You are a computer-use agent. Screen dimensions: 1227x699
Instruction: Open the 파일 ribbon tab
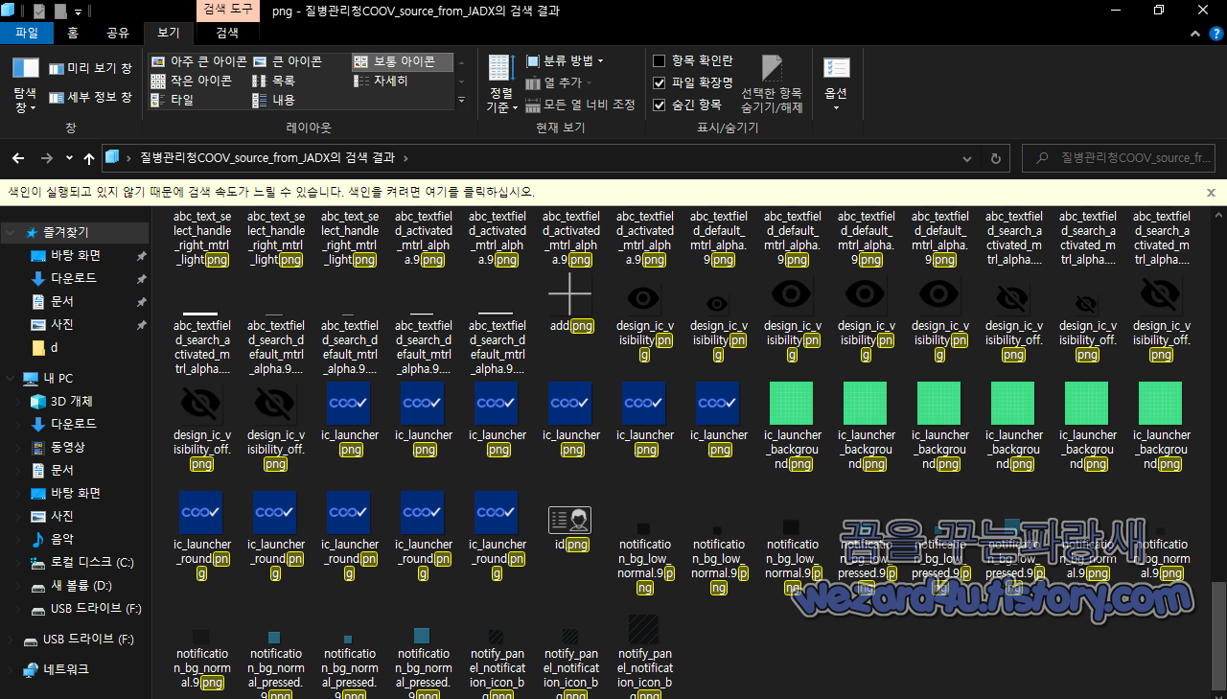(27, 33)
